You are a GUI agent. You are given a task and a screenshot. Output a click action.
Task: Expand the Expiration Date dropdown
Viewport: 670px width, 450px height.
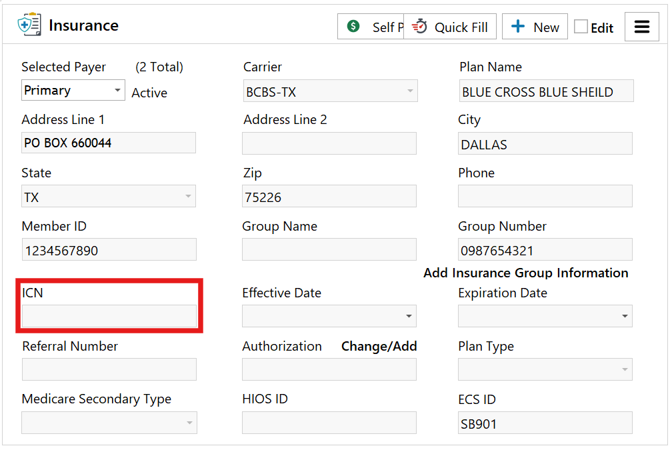[x=625, y=317]
